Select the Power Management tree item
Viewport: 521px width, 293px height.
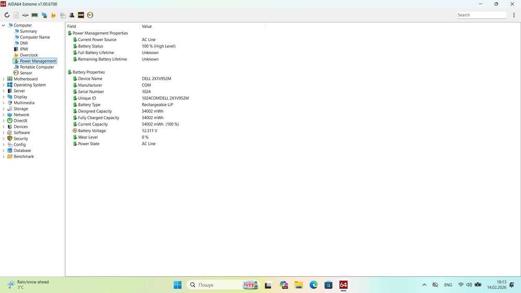tap(38, 61)
